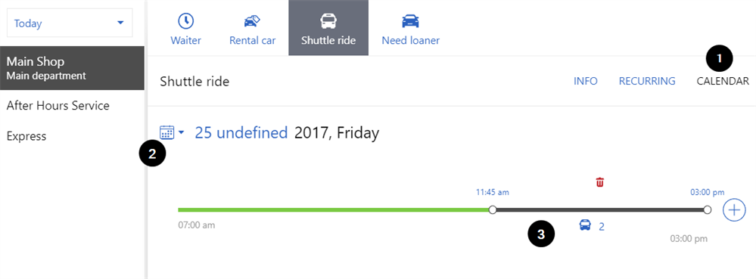Delete the time segment with red trash icon
The image size is (756, 279).
pos(600,182)
